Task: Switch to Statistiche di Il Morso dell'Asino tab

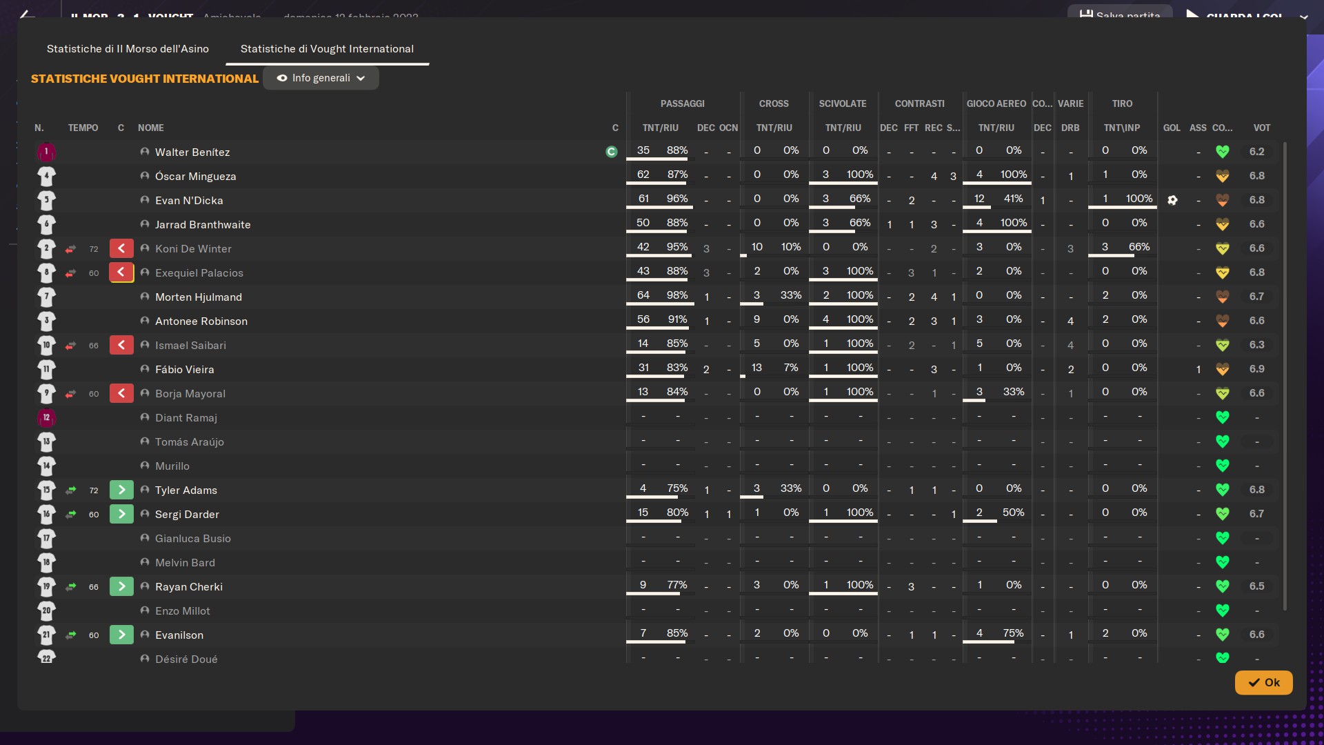Action: click(128, 49)
